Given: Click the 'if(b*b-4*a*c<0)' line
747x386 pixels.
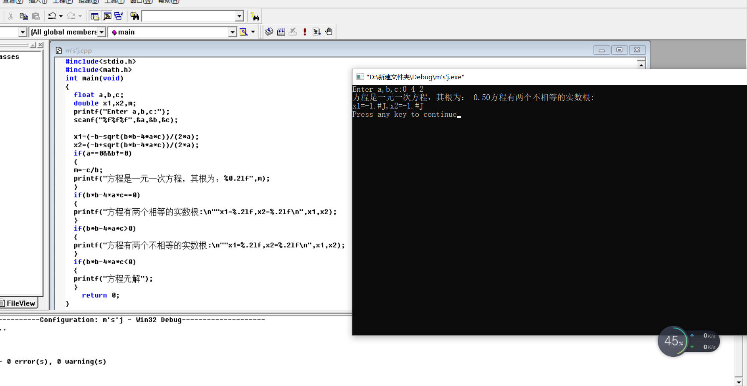Looking at the screenshot, I should click(105, 262).
